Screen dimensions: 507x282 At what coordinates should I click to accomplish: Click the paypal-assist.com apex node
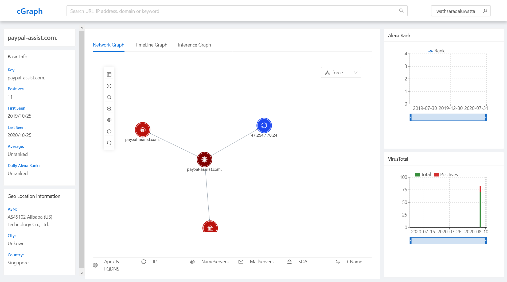tap(204, 159)
